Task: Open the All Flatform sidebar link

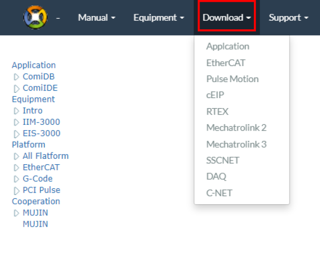Action: [x=45, y=156]
